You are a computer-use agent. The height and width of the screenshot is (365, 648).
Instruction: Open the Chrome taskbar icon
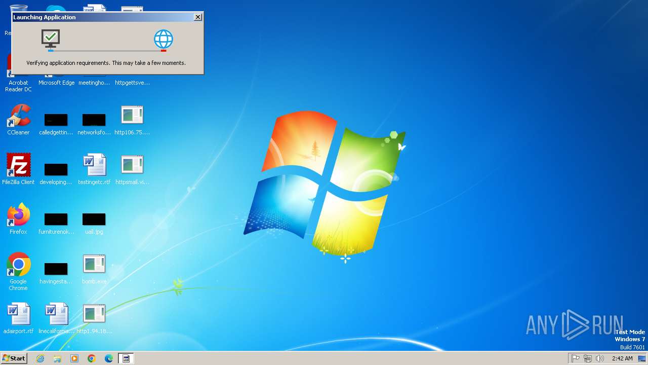point(92,358)
